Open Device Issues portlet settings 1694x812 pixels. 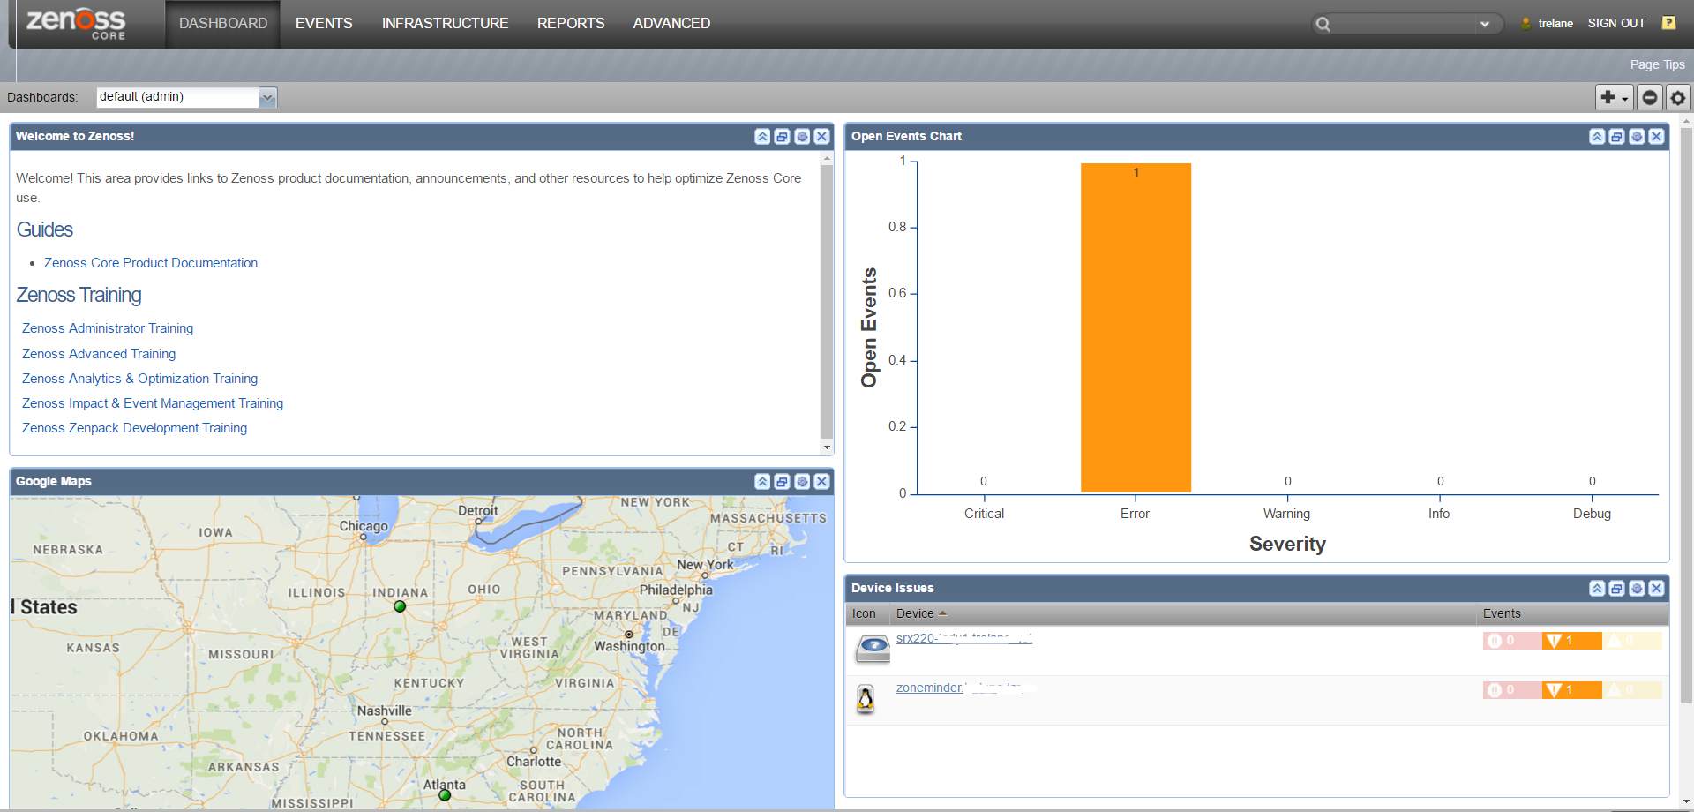tap(1637, 588)
